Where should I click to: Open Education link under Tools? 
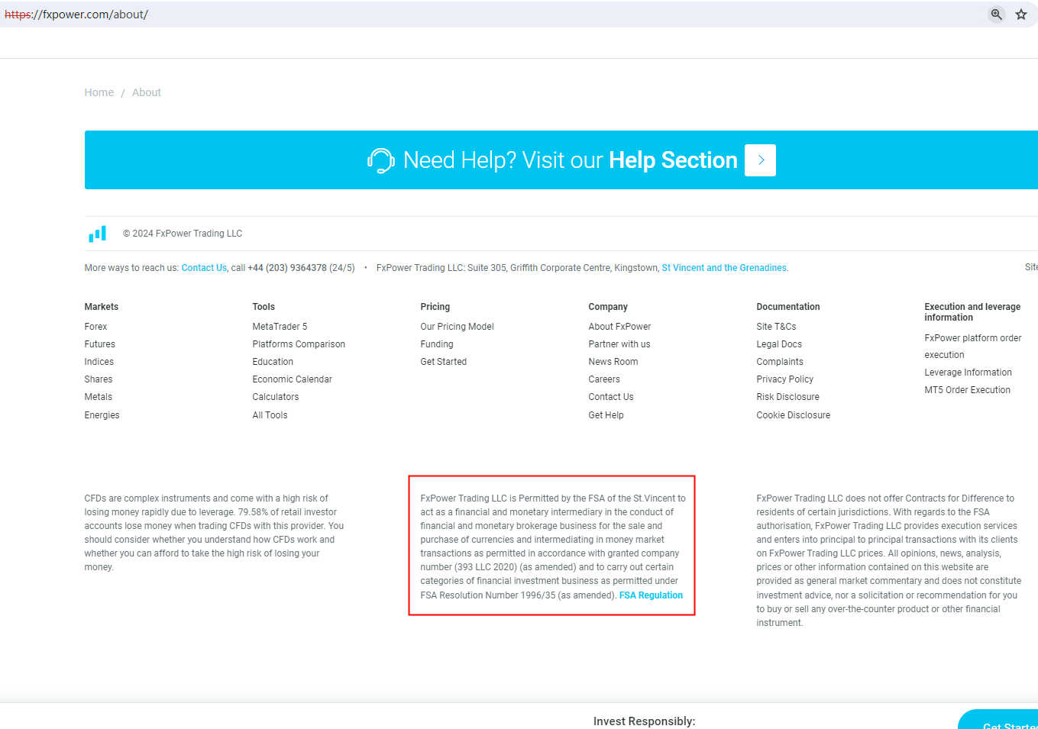(x=273, y=362)
